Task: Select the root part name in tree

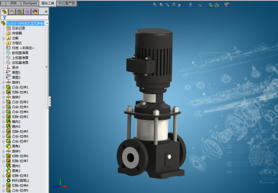Action: pos(25,23)
